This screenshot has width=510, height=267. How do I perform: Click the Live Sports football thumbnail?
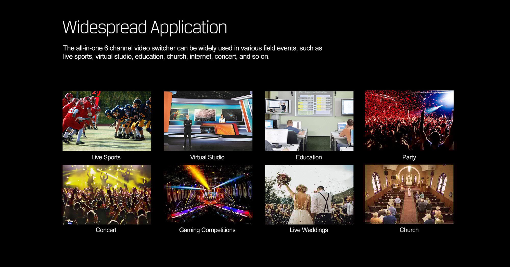tap(107, 121)
